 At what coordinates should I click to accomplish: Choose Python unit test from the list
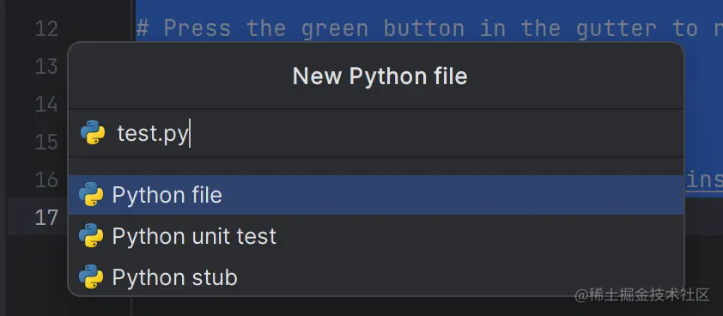coord(376,236)
